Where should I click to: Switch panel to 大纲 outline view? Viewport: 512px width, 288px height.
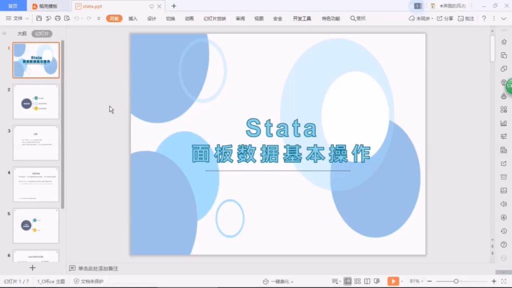(x=22, y=33)
